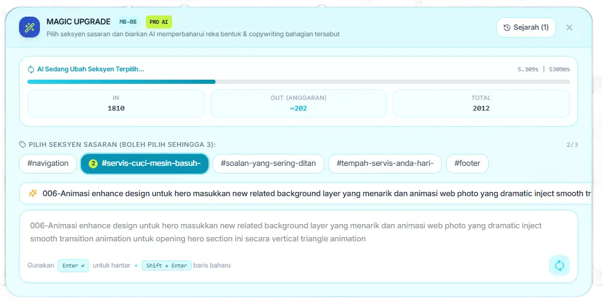Click the 2/3 selection counter
This screenshot has width=602, height=302.
(572, 145)
